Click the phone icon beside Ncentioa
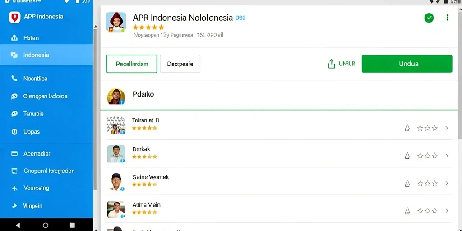Viewport: 462px width, 231px height. 14,79
